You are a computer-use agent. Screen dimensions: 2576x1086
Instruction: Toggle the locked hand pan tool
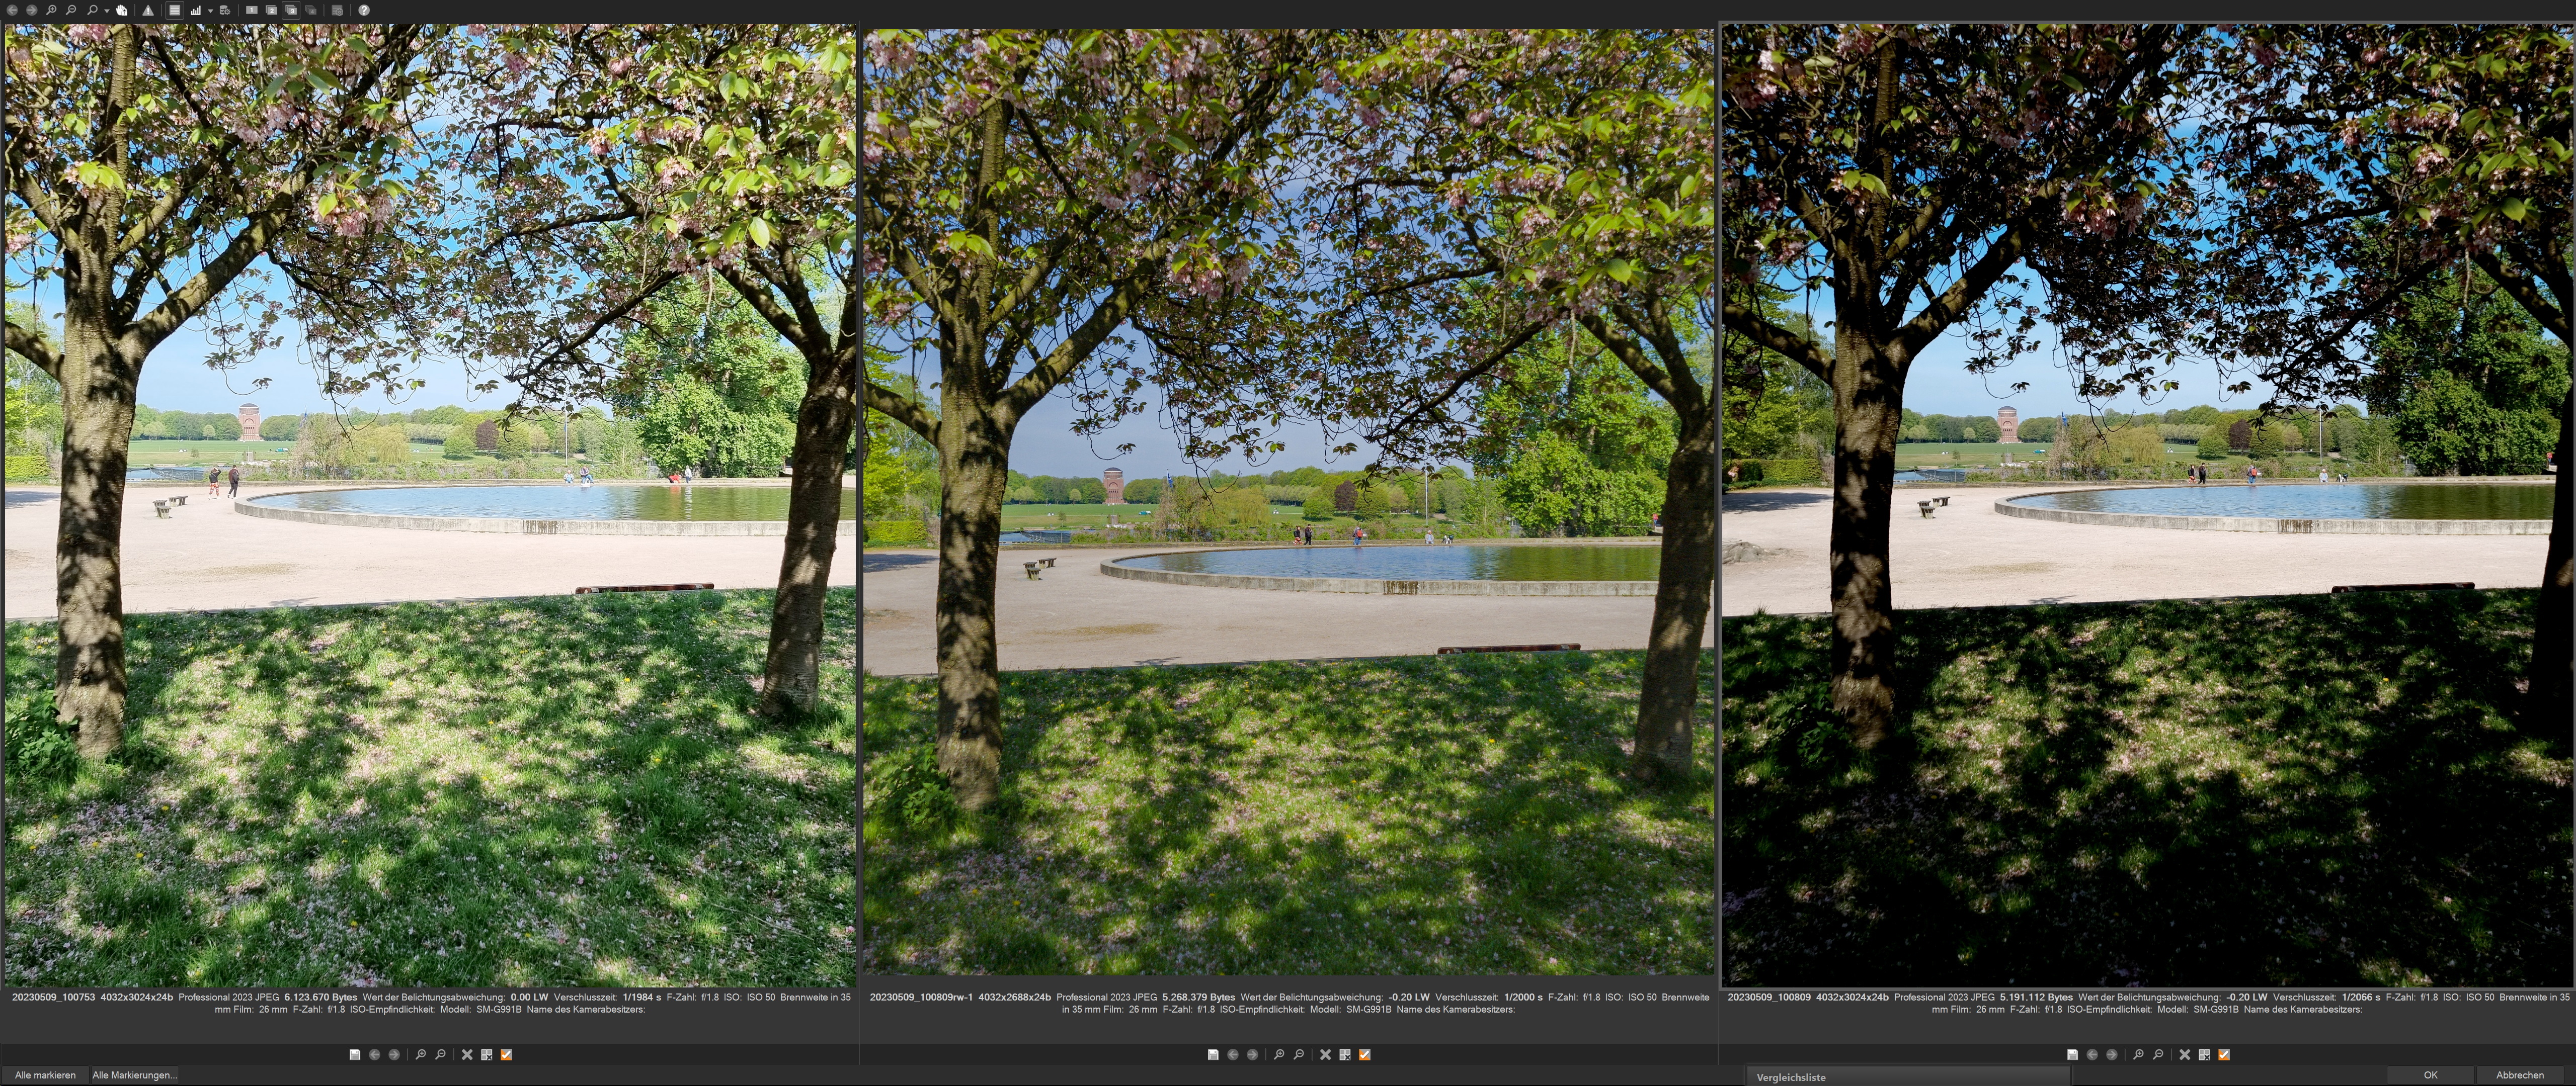[121, 10]
